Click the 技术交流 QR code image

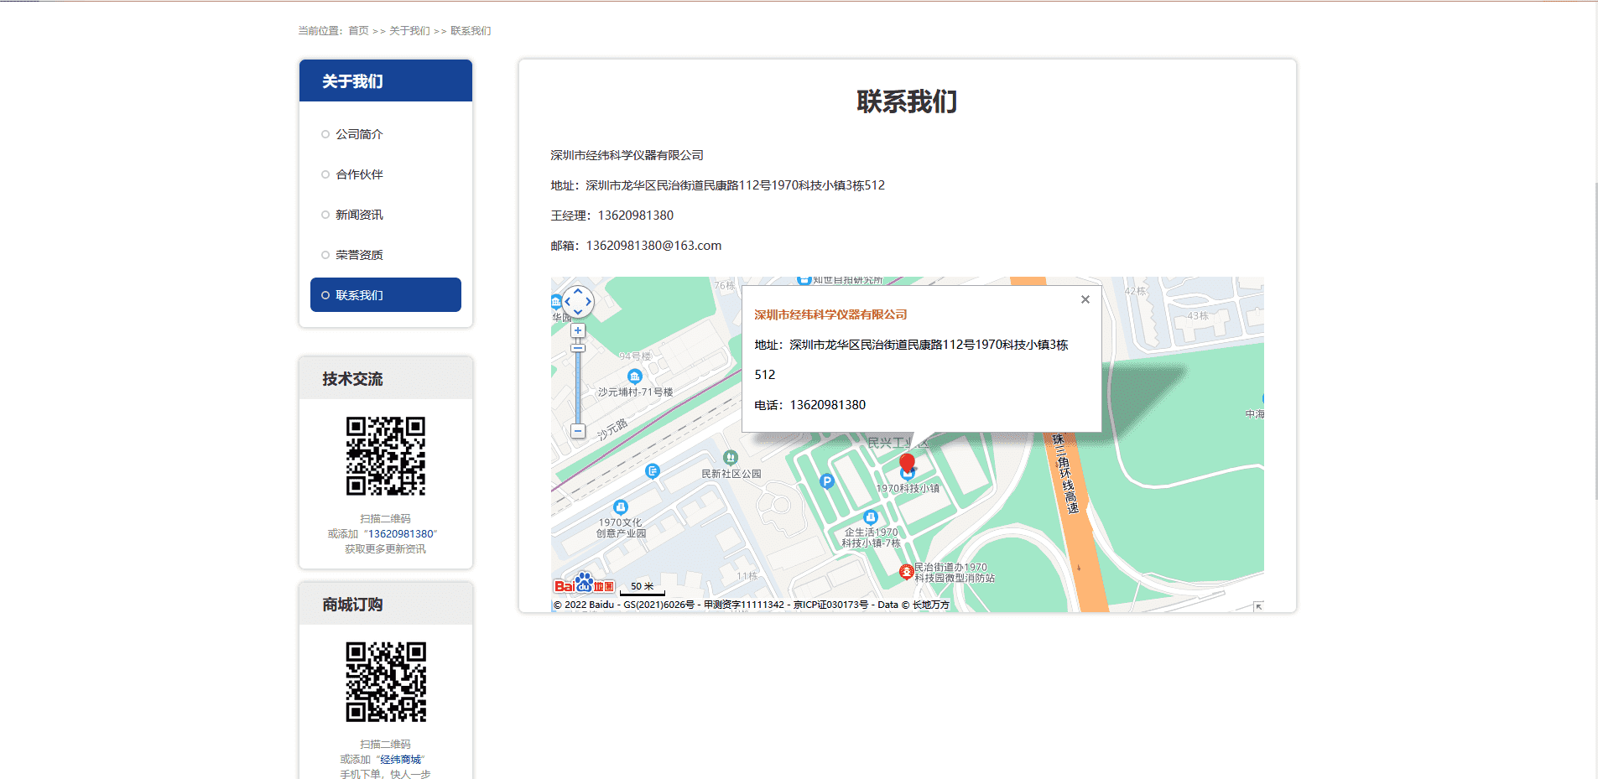coord(386,456)
